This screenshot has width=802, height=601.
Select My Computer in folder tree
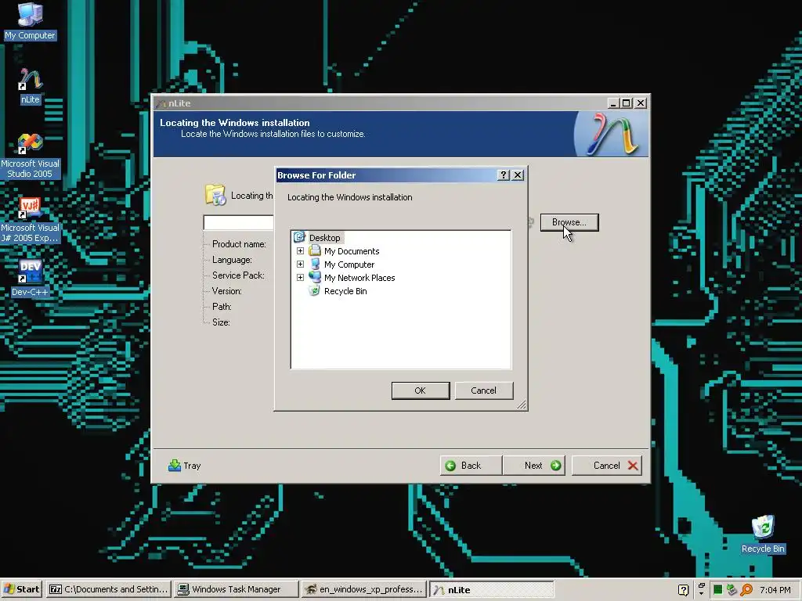(x=349, y=265)
